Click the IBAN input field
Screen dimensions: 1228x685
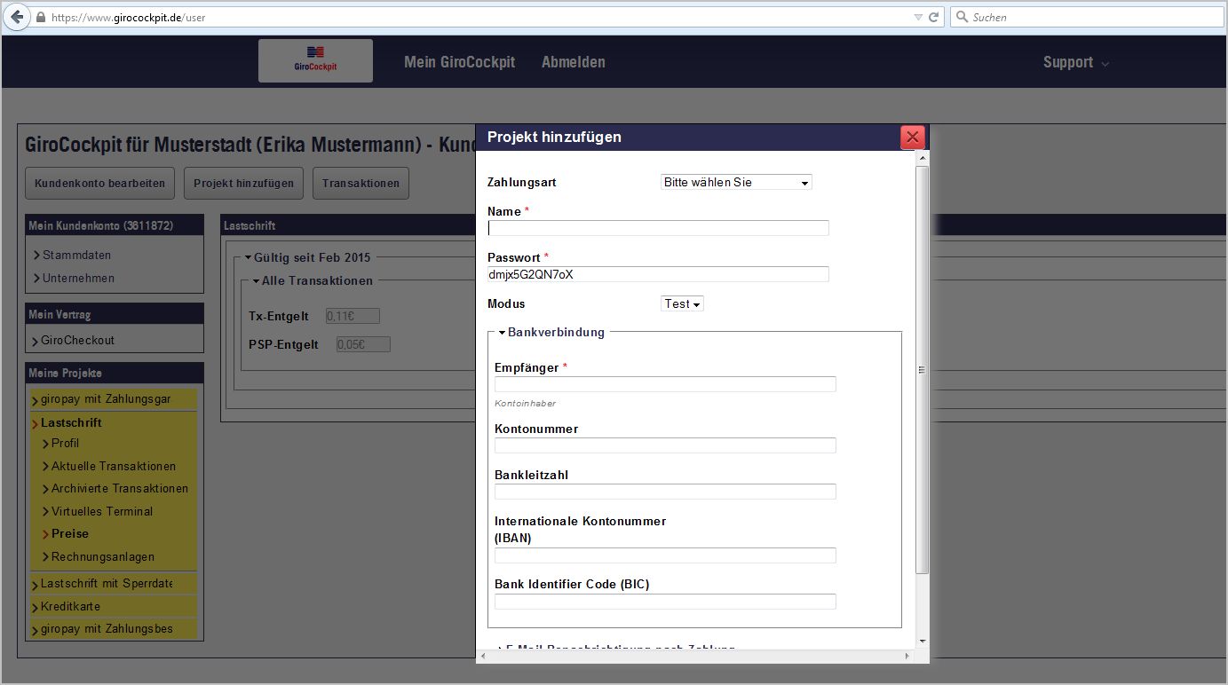665,555
